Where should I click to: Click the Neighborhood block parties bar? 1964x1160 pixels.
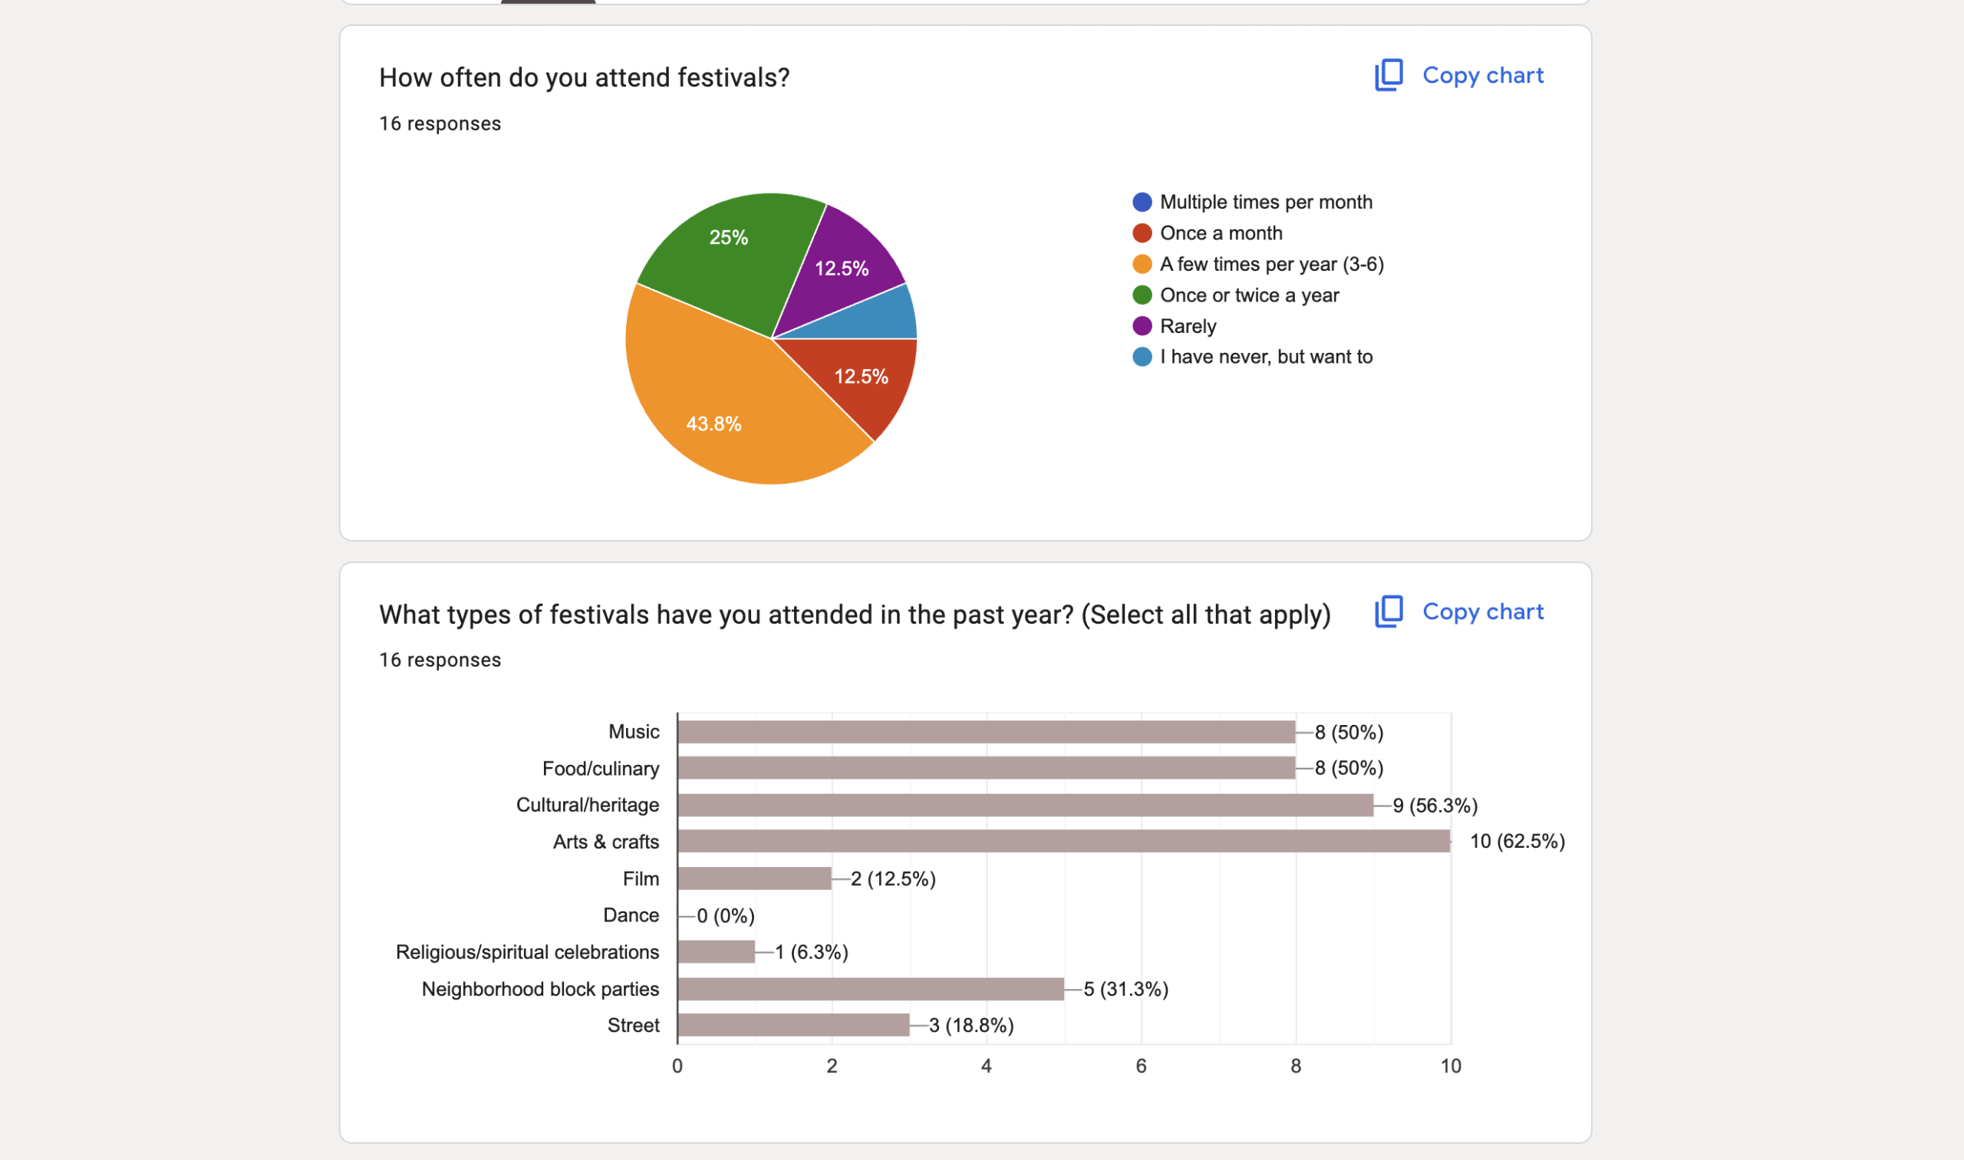tap(871, 989)
